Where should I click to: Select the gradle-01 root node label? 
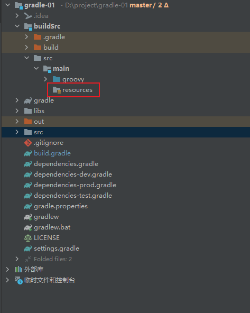pyautogui.click(x=40, y=5)
